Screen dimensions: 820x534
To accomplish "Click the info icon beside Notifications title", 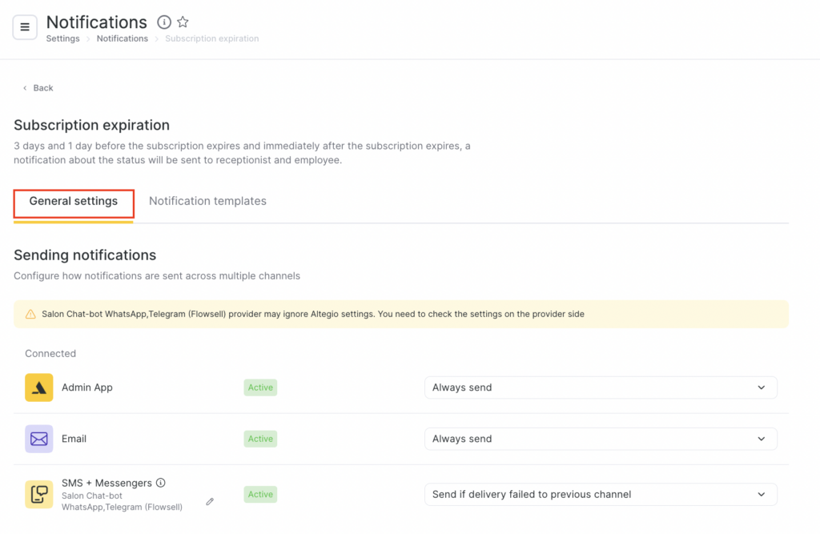I will [x=164, y=22].
